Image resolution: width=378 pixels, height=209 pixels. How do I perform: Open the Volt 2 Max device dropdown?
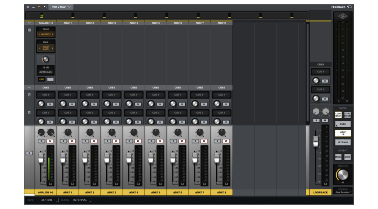(x=61, y=7)
